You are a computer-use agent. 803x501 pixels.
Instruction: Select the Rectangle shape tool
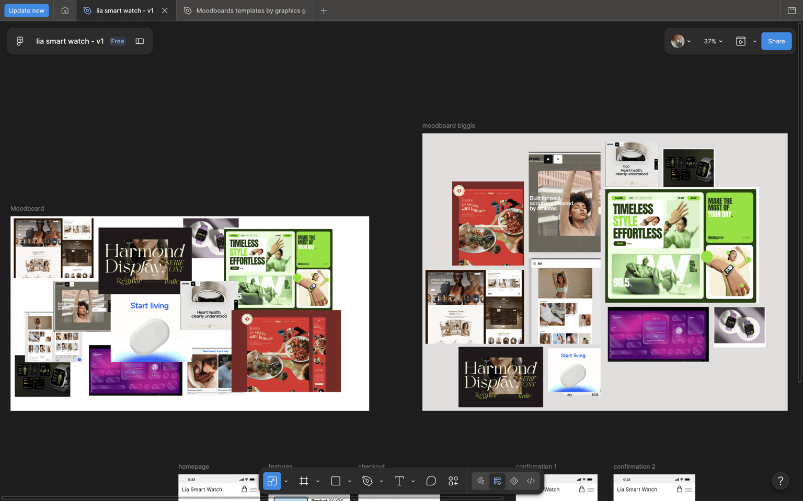point(336,481)
